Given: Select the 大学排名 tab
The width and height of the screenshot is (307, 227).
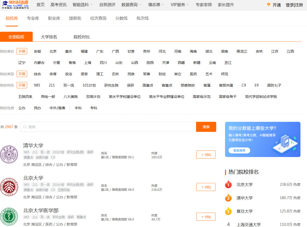Looking at the screenshot, I should click(49, 37).
